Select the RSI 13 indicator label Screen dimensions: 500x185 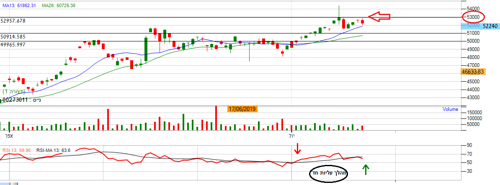(x=16, y=150)
